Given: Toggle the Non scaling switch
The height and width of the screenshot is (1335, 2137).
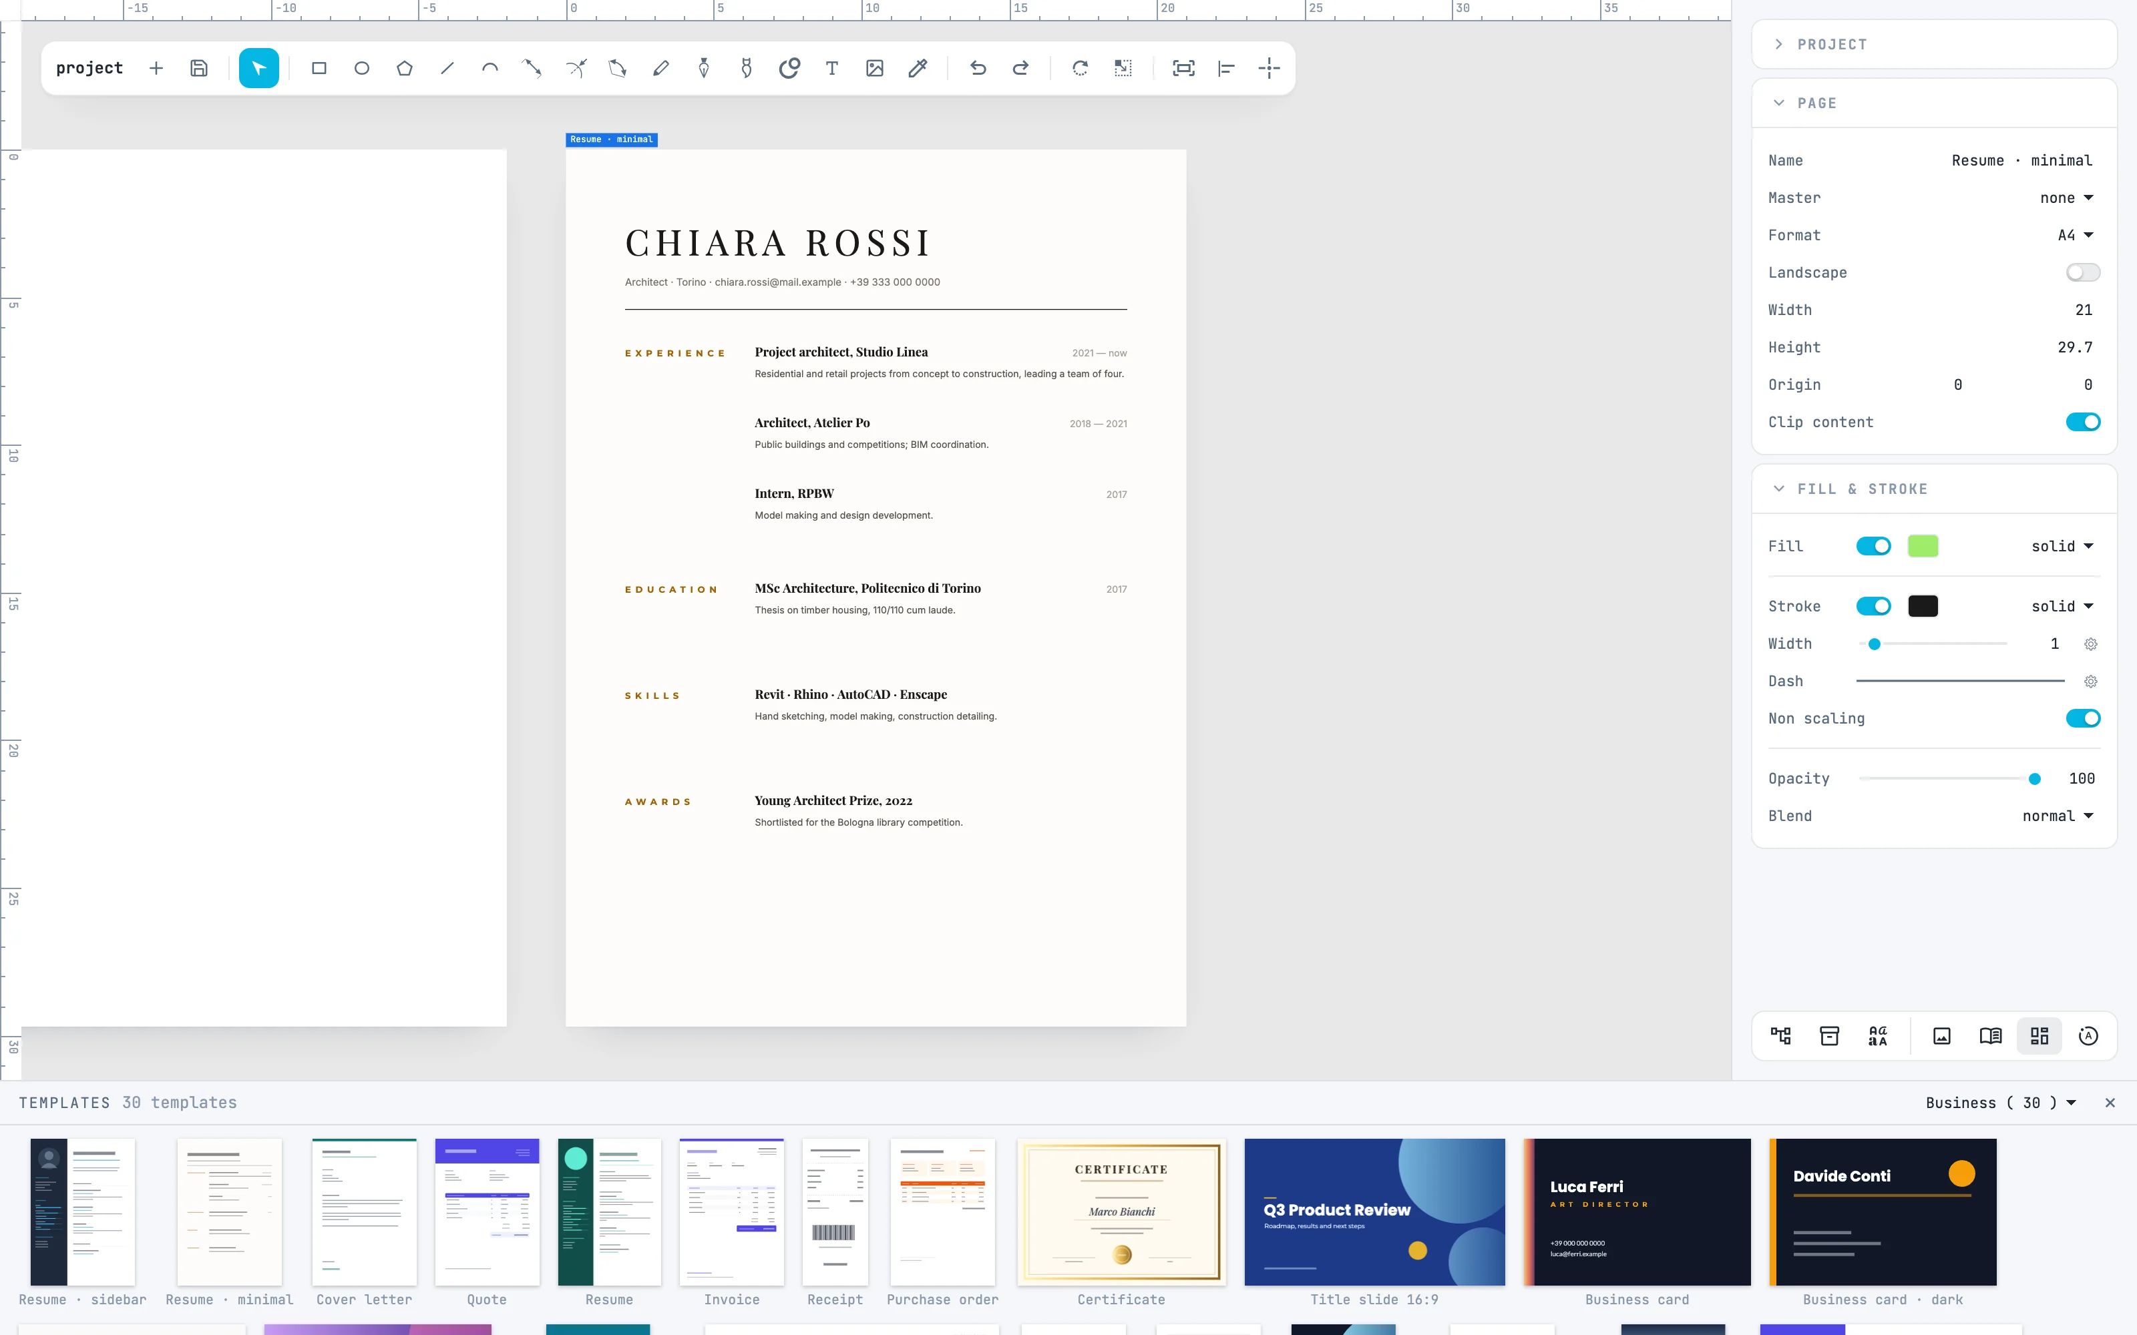Looking at the screenshot, I should [2082, 719].
